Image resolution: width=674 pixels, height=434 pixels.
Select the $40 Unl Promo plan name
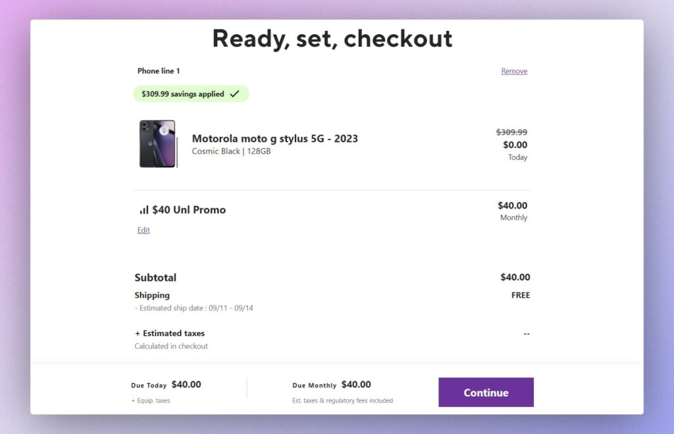tap(189, 210)
